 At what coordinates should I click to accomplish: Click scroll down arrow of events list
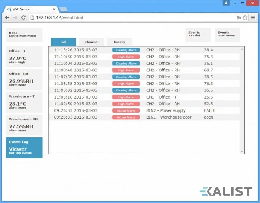tap(242, 151)
